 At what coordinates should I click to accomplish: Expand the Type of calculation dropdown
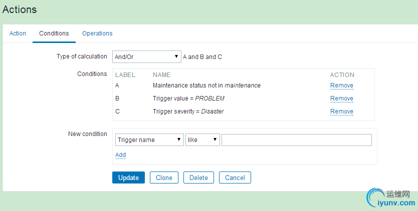point(146,57)
